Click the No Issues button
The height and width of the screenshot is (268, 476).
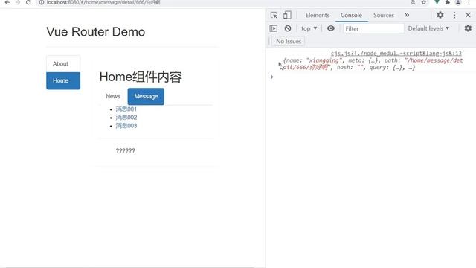click(x=289, y=42)
